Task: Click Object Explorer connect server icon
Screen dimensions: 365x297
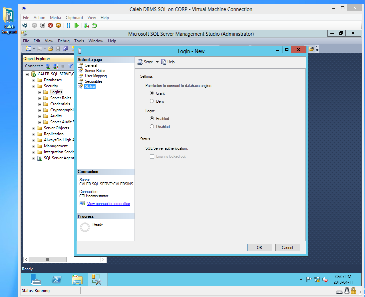Action: (x=48, y=66)
